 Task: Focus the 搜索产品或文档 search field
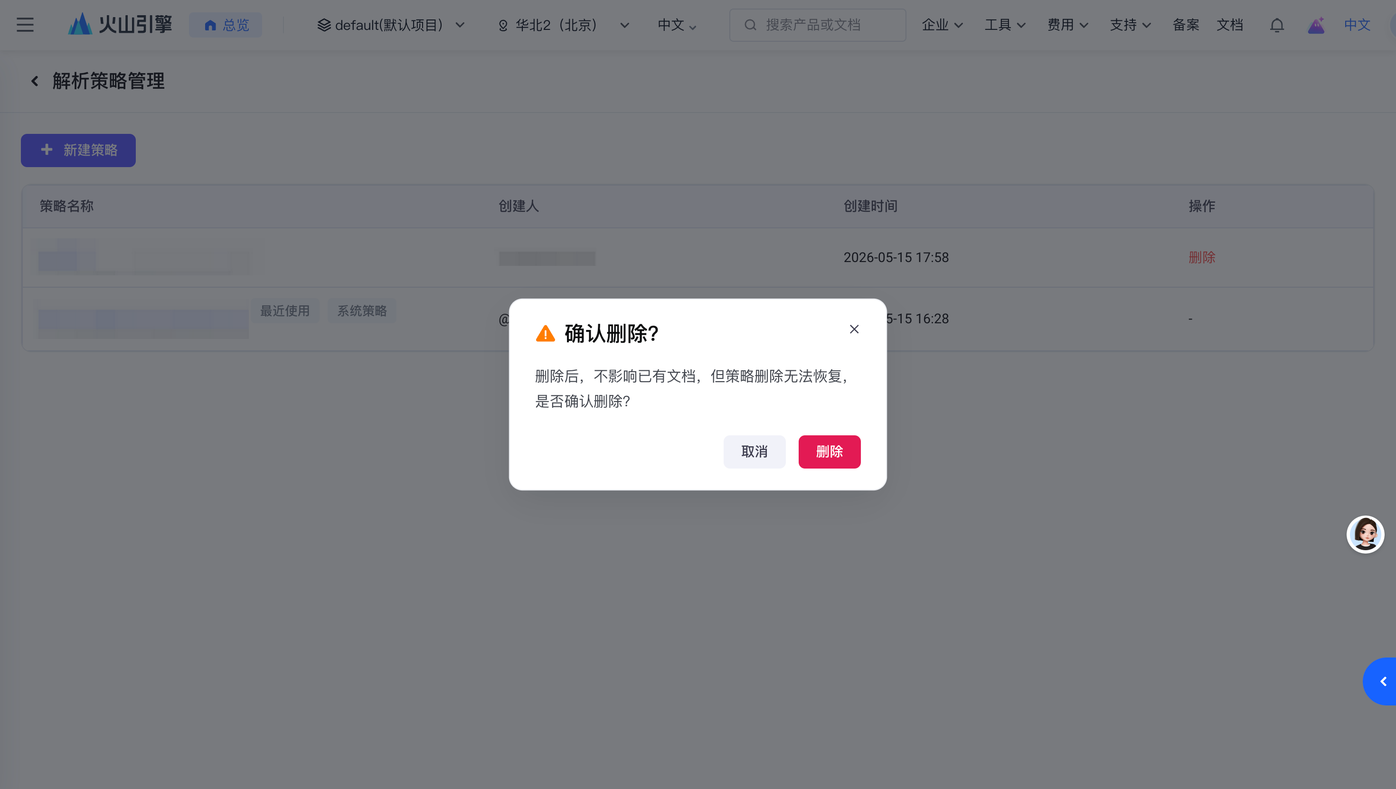(x=817, y=25)
